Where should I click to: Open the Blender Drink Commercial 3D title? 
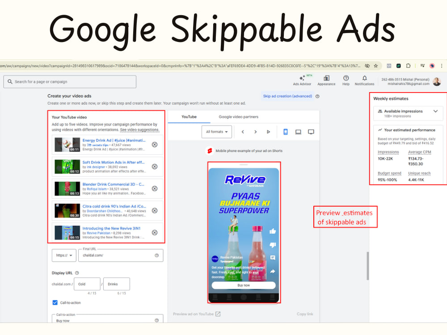pos(113,184)
